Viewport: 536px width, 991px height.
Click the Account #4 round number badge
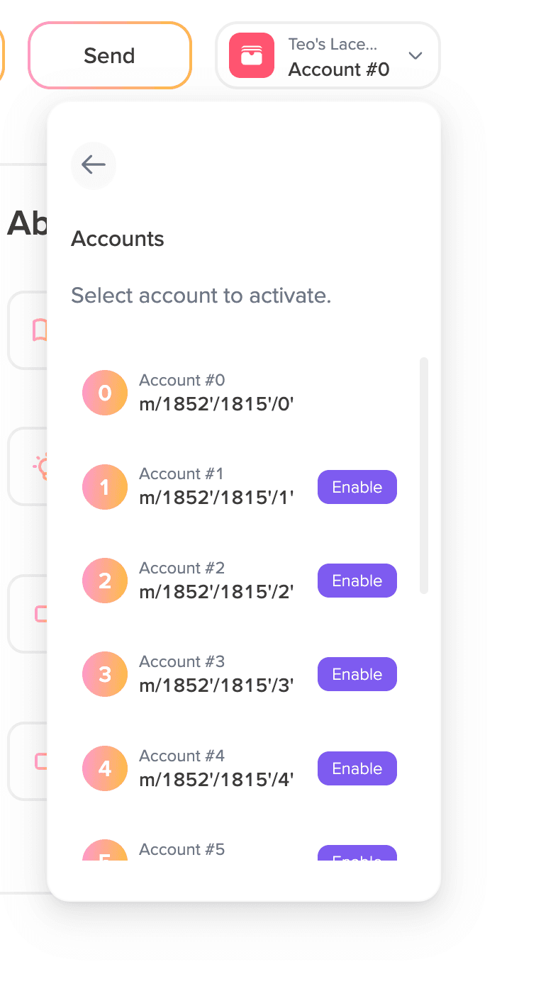coord(105,768)
